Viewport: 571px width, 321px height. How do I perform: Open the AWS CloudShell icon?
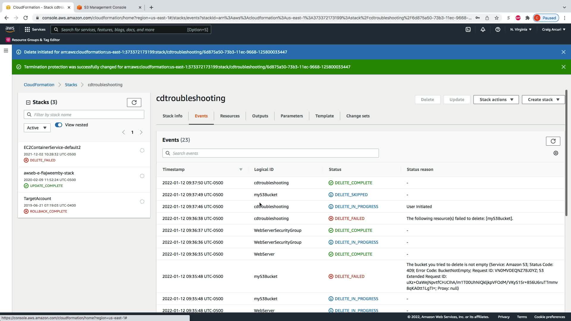tap(468, 29)
